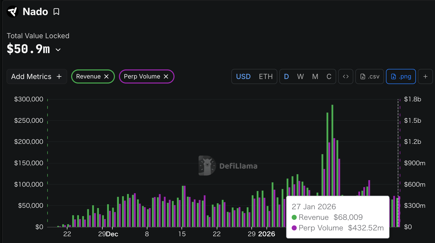The image size is (435, 243).
Task: Click the purple Perp Volume tooltip dot
Action: (294, 228)
